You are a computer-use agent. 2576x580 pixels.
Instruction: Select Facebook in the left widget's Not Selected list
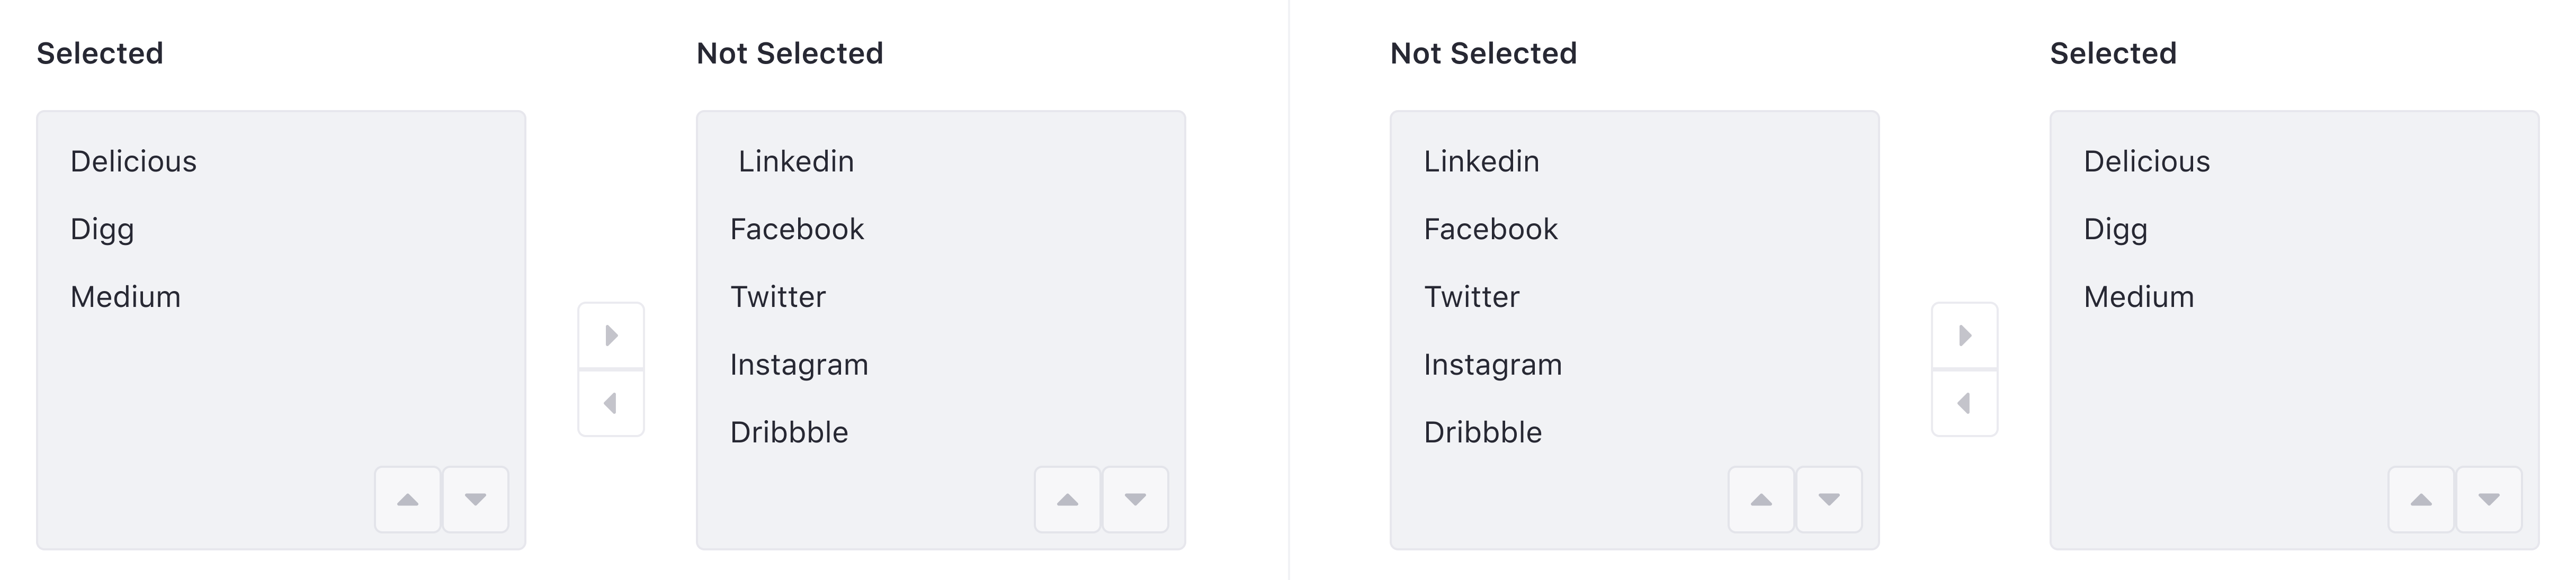[797, 229]
